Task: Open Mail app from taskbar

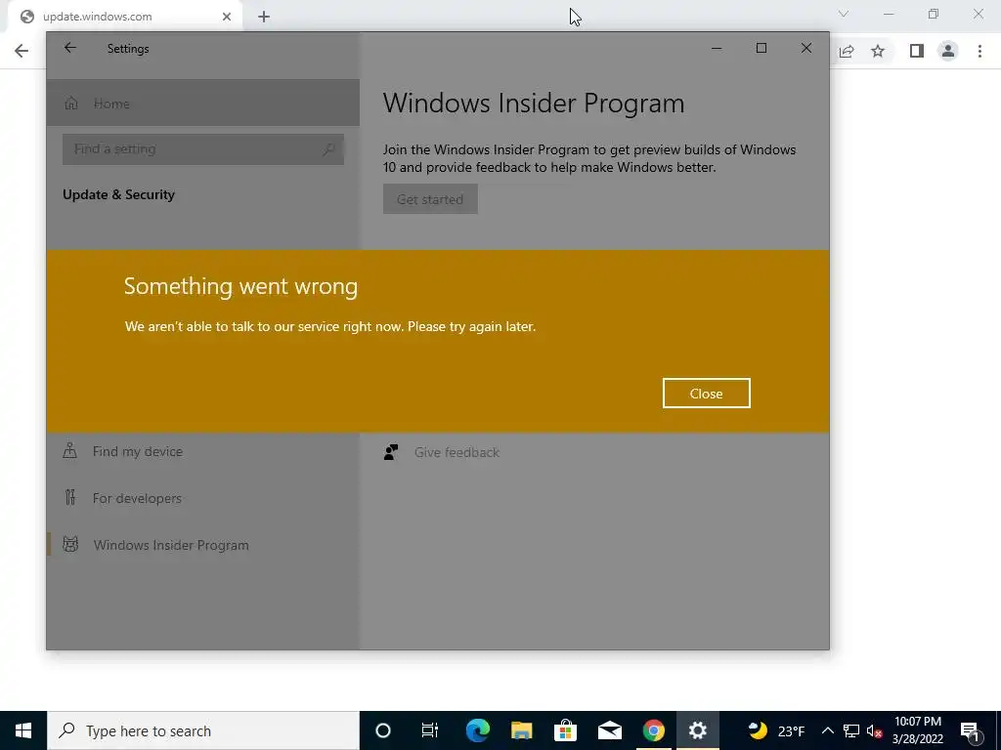Action: click(610, 730)
